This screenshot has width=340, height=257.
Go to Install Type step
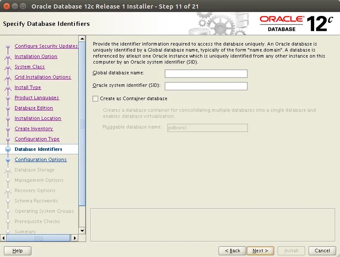[x=28, y=87]
